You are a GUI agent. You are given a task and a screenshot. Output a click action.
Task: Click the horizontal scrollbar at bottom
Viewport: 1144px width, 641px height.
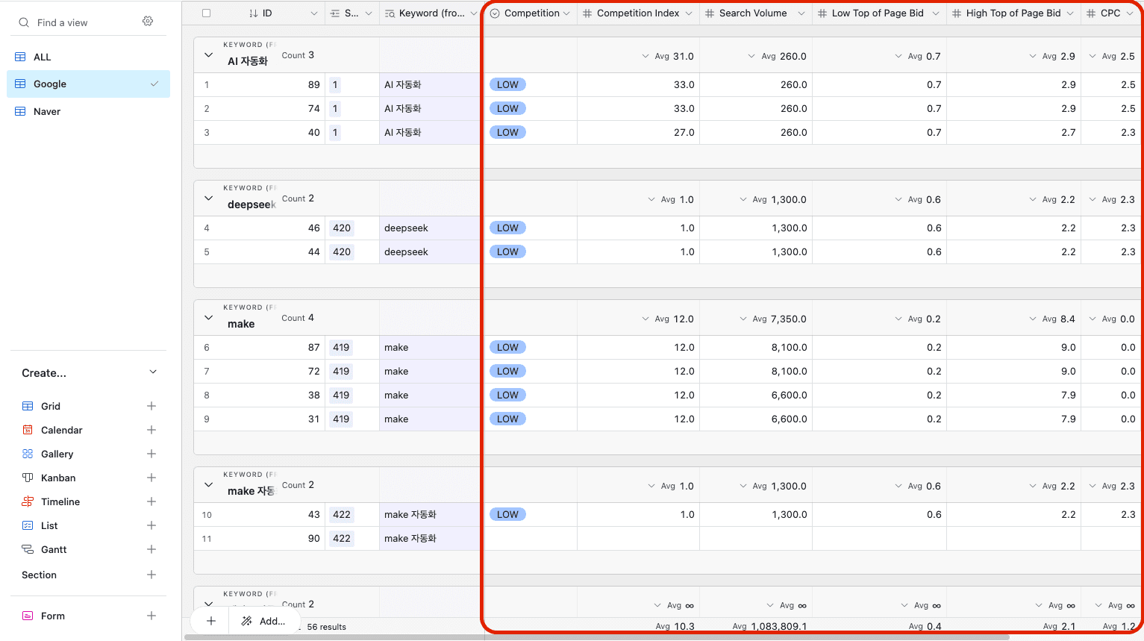click(x=597, y=637)
